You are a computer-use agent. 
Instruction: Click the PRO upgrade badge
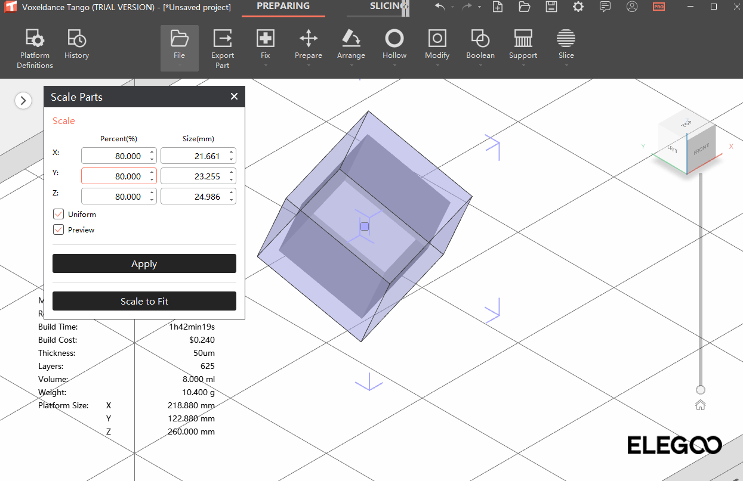[x=659, y=7]
